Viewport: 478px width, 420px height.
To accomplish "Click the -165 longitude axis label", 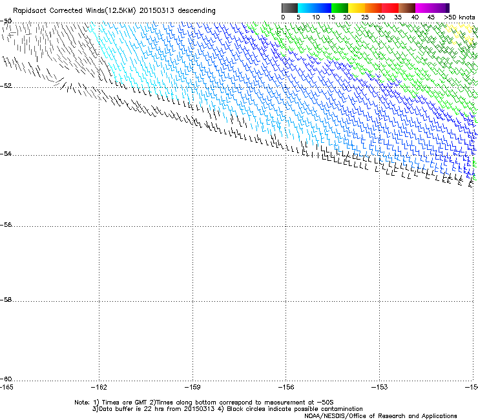I will pos(6,387).
